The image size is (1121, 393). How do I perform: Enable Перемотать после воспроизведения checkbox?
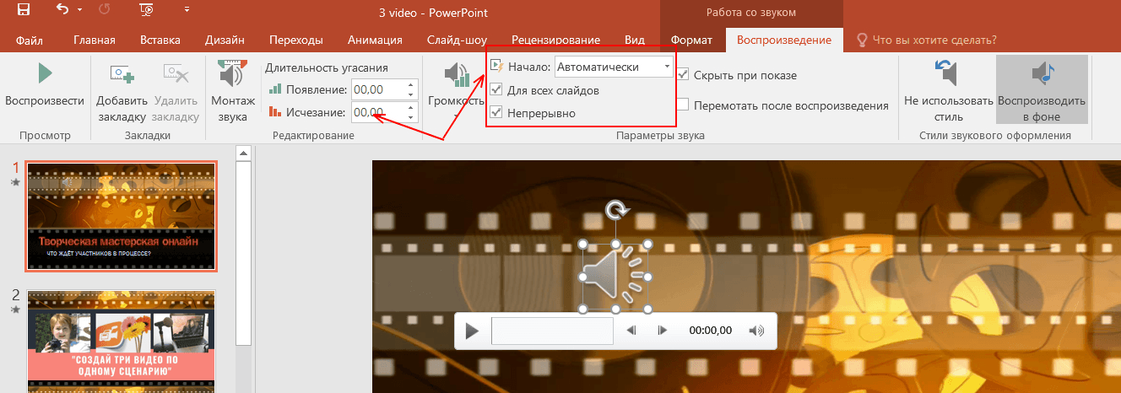click(683, 105)
